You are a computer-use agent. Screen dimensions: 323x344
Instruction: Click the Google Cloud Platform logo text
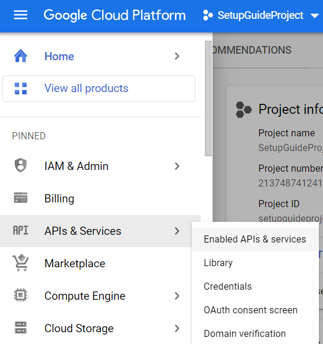click(x=115, y=15)
